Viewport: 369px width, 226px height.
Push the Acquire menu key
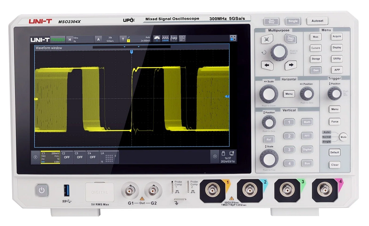(x=337, y=36)
